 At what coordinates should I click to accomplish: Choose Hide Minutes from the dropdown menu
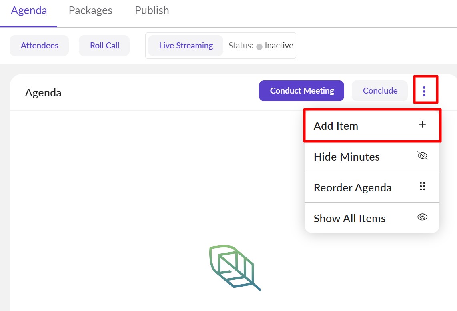click(347, 157)
